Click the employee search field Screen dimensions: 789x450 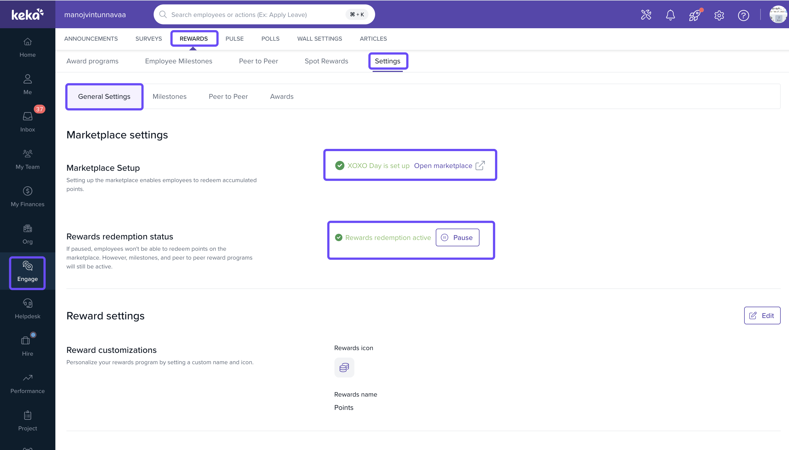pos(257,14)
